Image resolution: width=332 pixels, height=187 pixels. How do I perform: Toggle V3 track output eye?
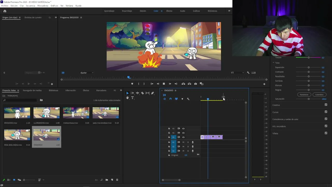click(183, 129)
